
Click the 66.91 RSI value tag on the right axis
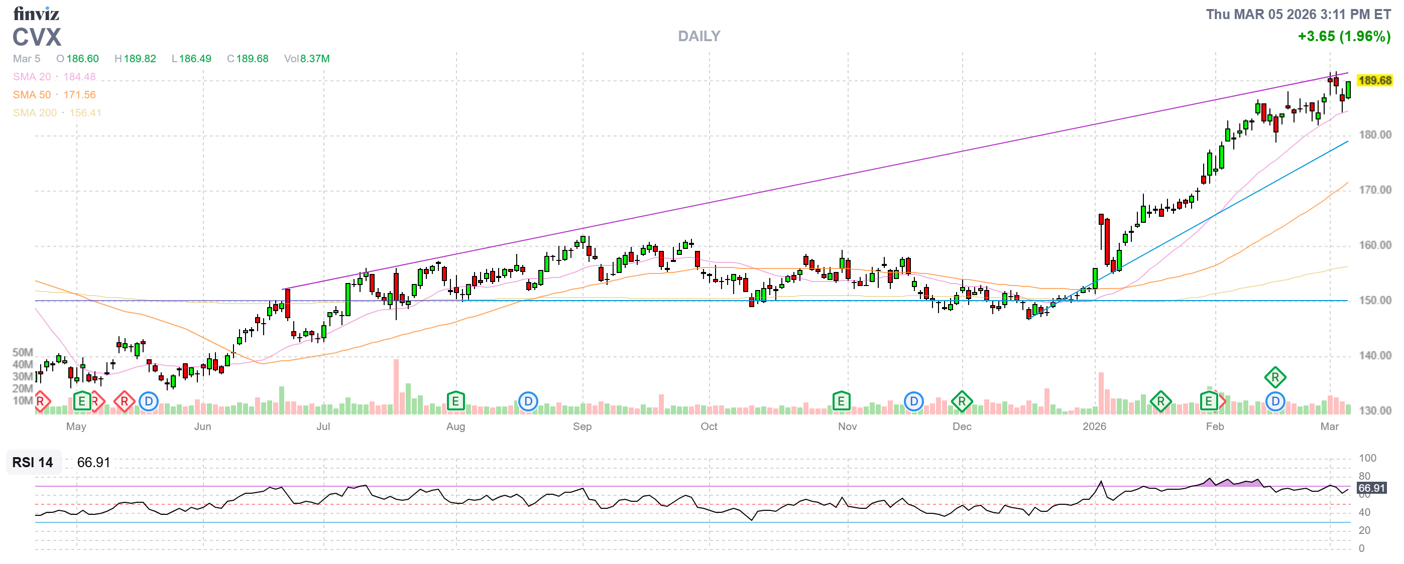(1371, 488)
